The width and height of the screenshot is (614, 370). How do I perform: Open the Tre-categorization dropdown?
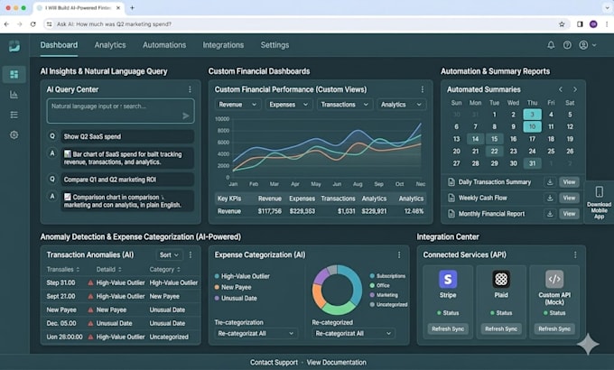click(256, 334)
